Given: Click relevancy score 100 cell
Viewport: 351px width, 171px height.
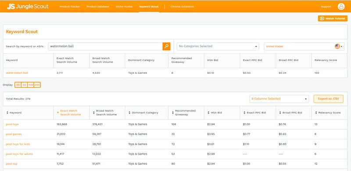Looking at the screenshot, I should (x=317, y=73).
